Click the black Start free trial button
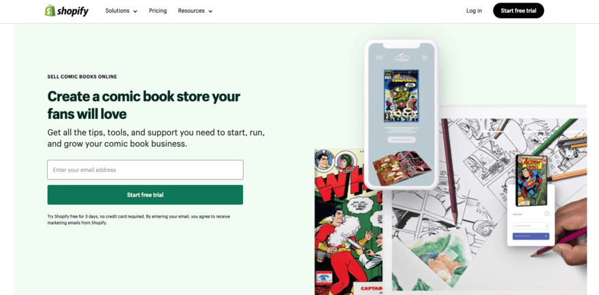 tap(519, 11)
